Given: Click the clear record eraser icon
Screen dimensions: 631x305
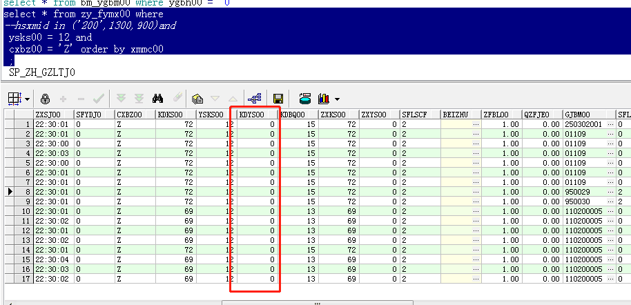Looking at the screenshot, I should tap(177, 98).
